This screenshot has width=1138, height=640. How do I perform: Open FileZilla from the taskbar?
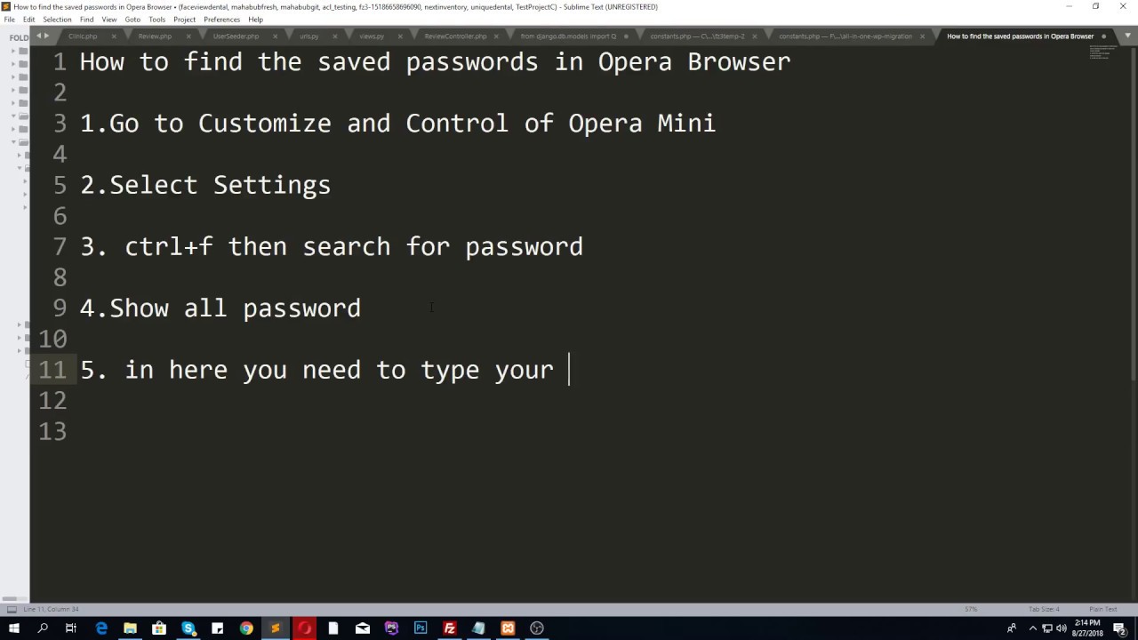coord(450,628)
